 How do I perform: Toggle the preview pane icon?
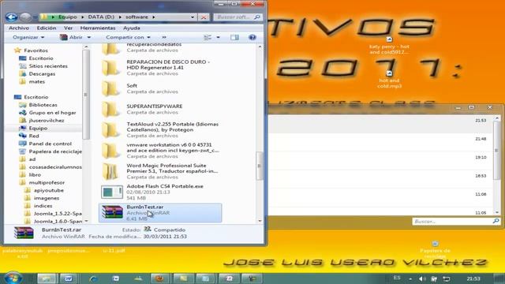pyautogui.click(x=234, y=37)
